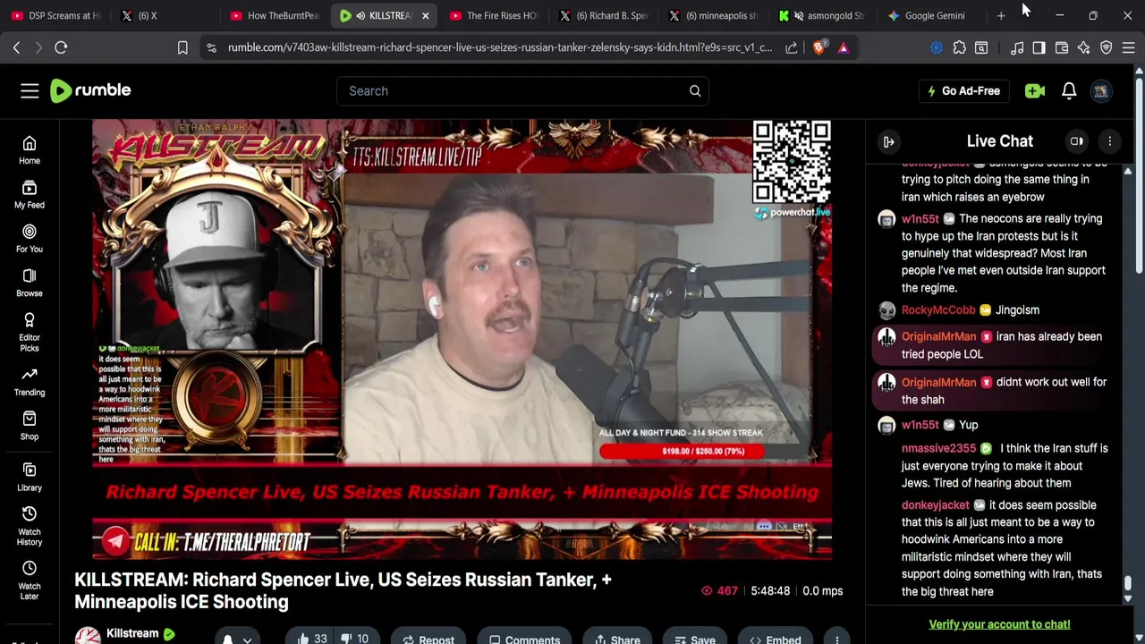Switch to minneapolis shooting X tab
This screenshot has height=644, width=1145.
click(x=713, y=15)
